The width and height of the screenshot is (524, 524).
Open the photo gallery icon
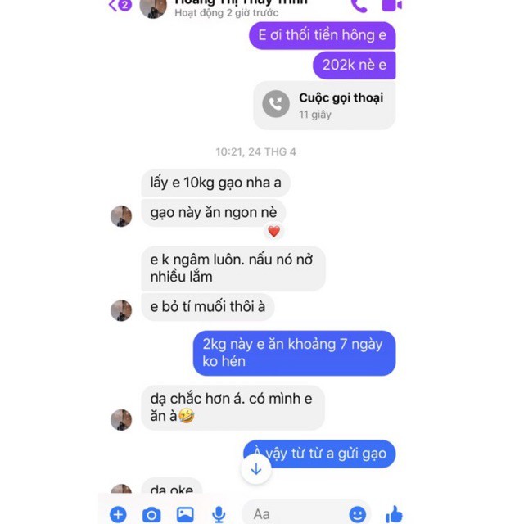[185, 514]
